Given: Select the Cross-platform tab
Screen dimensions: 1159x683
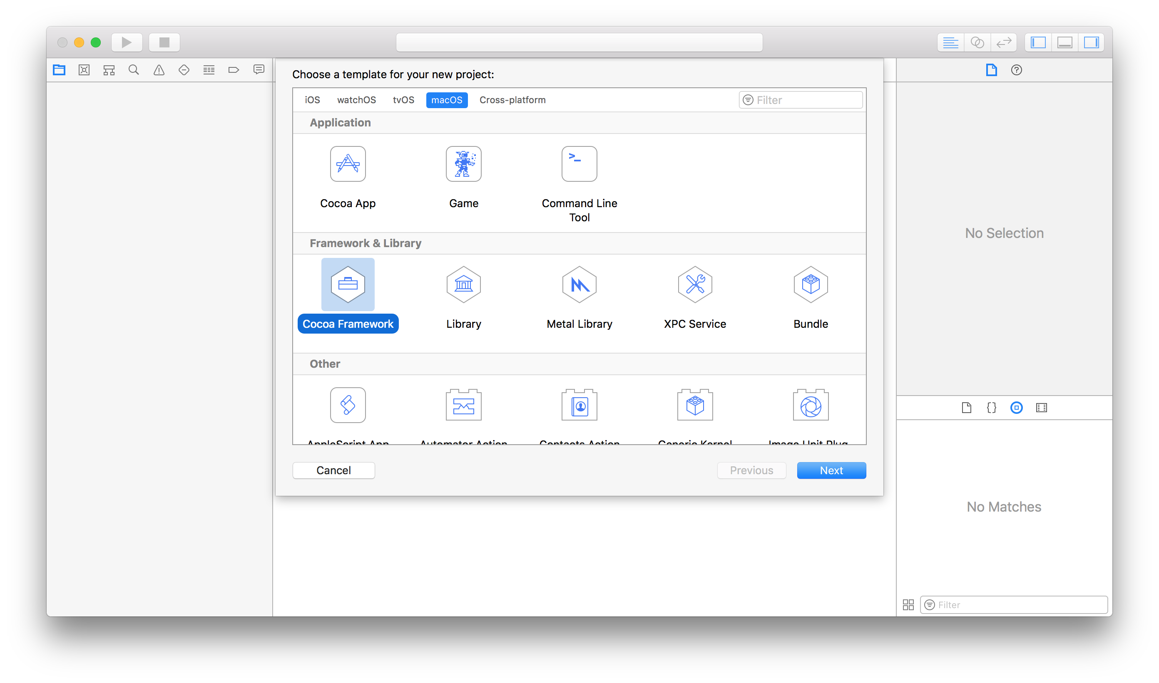Looking at the screenshot, I should [513, 100].
